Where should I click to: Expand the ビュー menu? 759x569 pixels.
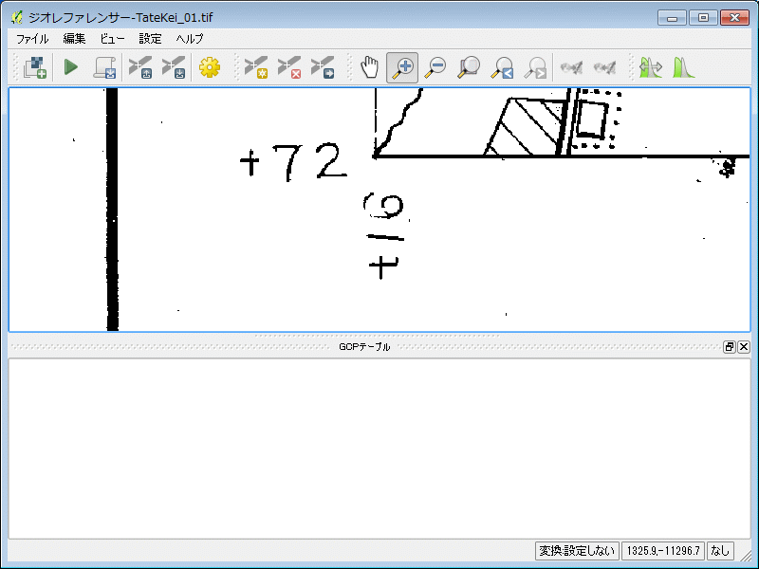coord(112,39)
